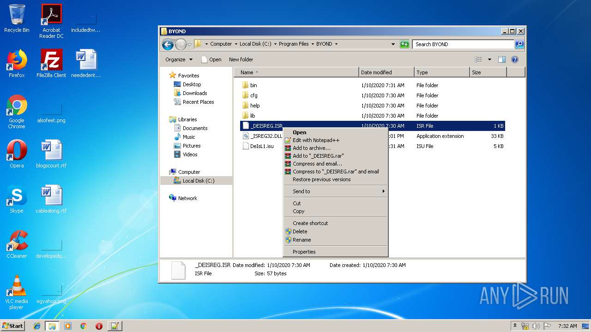591x332 pixels.
Task: Click the Explorer Forward arrow button
Action: (181, 44)
